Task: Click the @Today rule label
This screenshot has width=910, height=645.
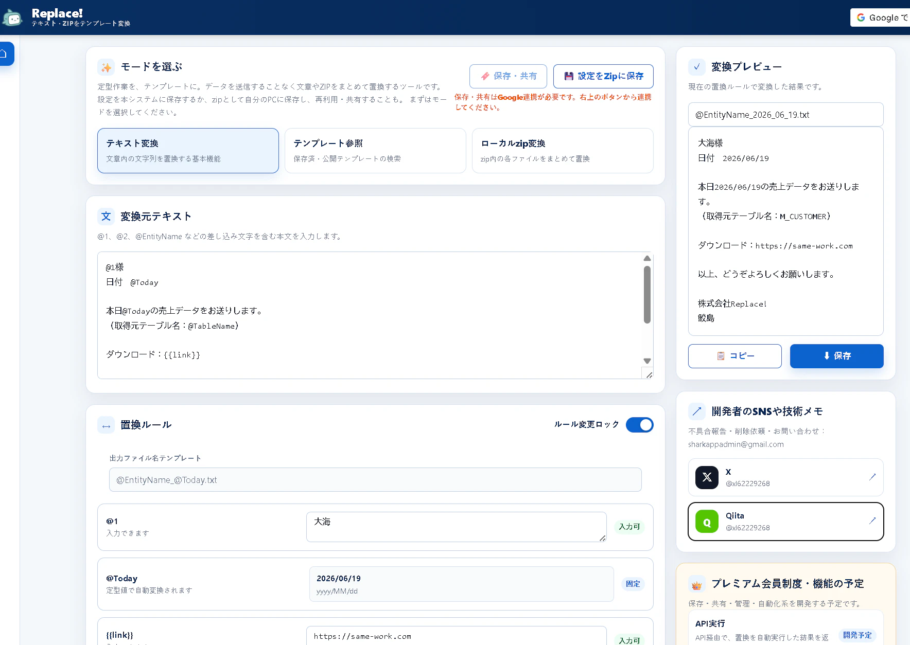Action: point(122,579)
